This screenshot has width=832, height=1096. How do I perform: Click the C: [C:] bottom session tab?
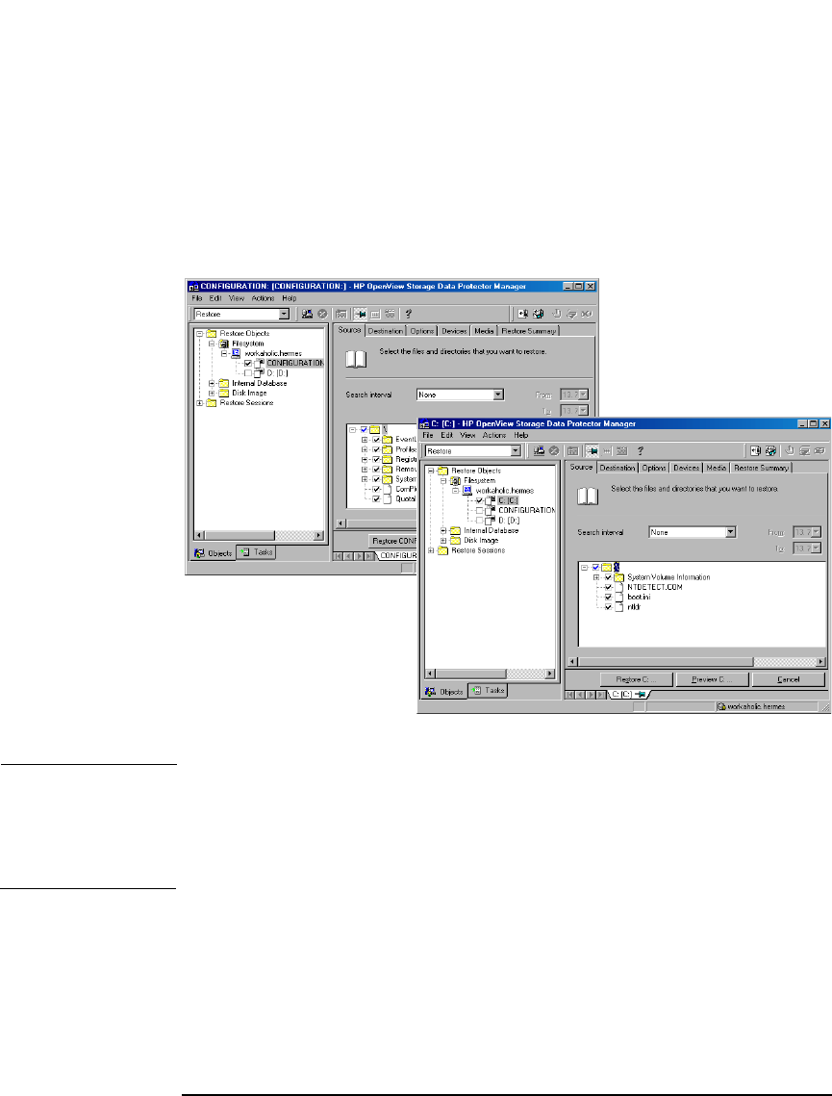coord(627,694)
